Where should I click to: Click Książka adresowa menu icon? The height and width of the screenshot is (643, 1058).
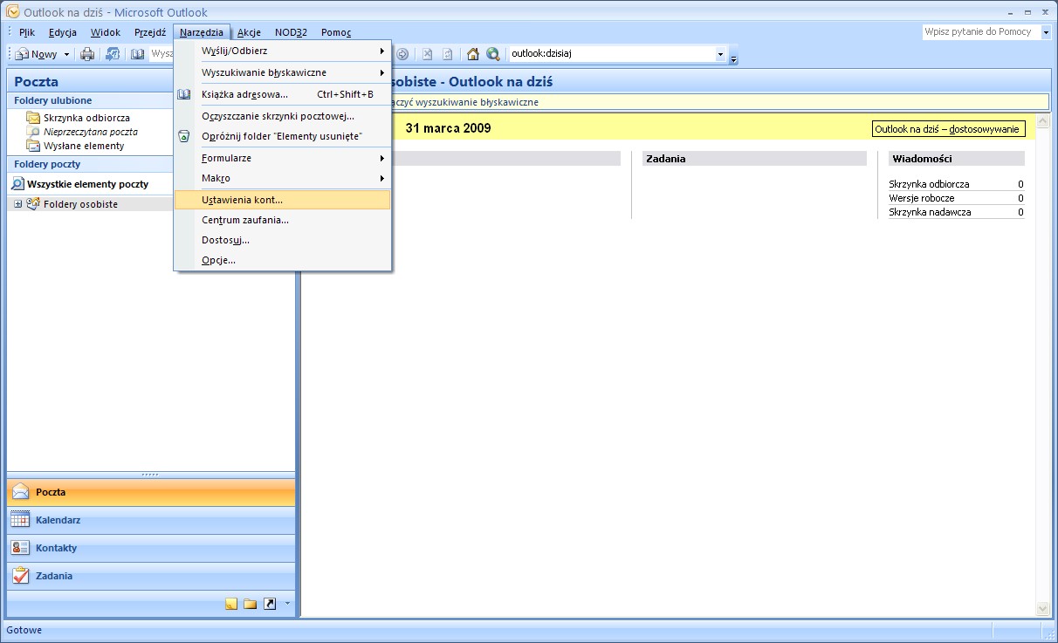coord(184,94)
